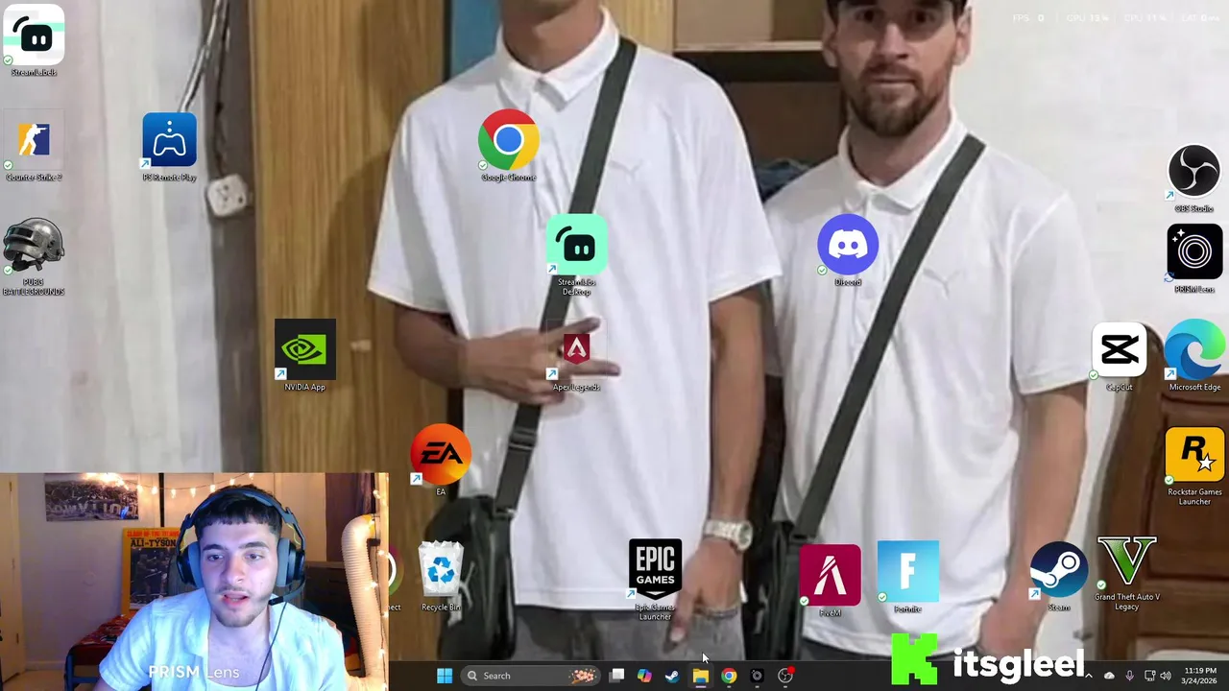Open the OneDrive cloud tray icon

pyautogui.click(x=1109, y=676)
